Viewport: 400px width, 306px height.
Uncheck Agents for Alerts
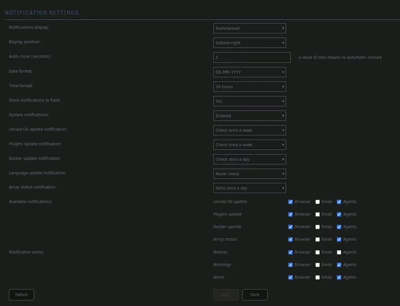339,277
